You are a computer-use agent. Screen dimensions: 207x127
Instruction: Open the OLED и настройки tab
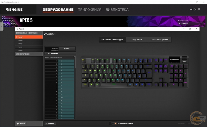coord(160,39)
